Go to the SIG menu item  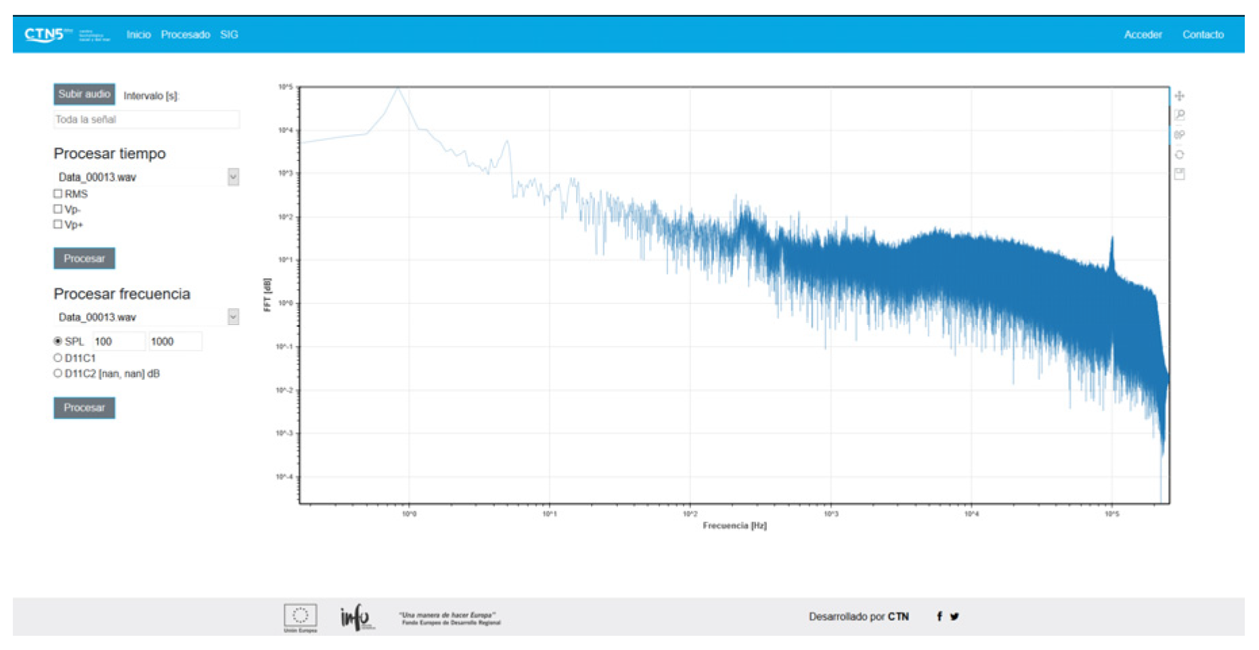(x=229, y=35)
